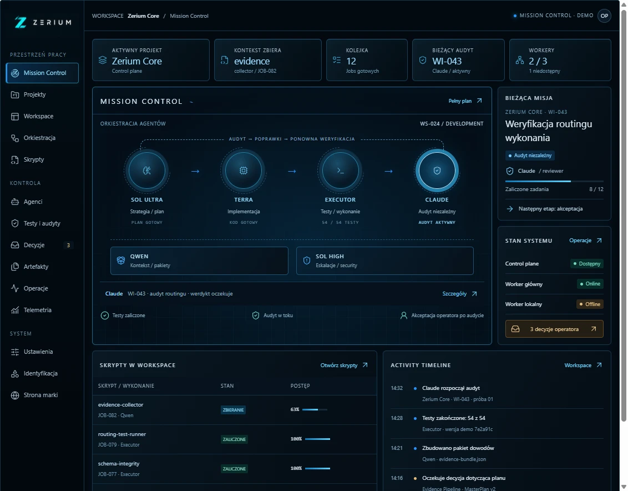628x491 pixels.
Task: Open the QWEN Kontekst / pakiety card
Action: [199, 260]
